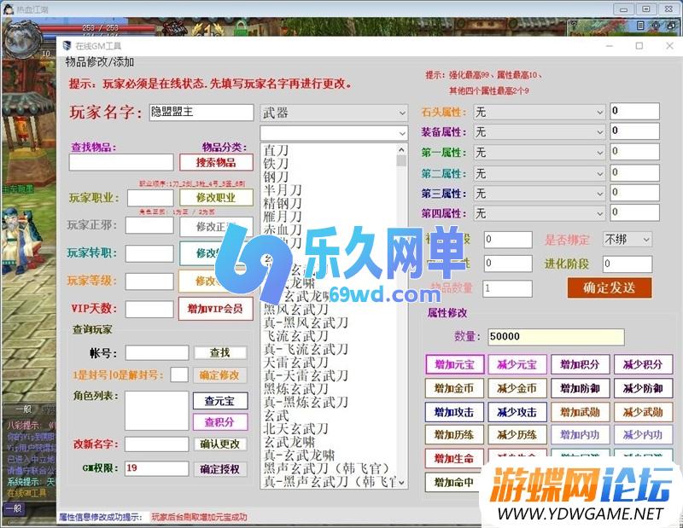Expand the 第三属性 dropdown
Screen dimensions: 683x528
(x=540, y=194)
